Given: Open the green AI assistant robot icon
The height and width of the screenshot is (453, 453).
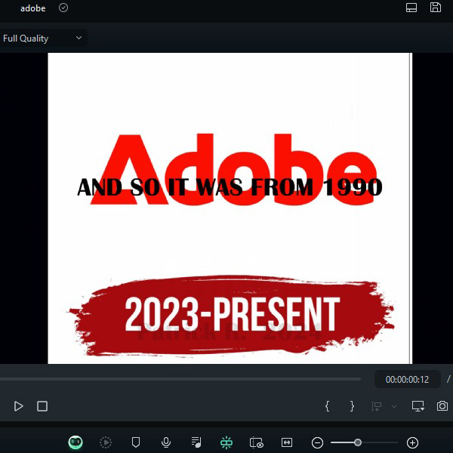Looking at the screenshot, I should pos(75,442).
